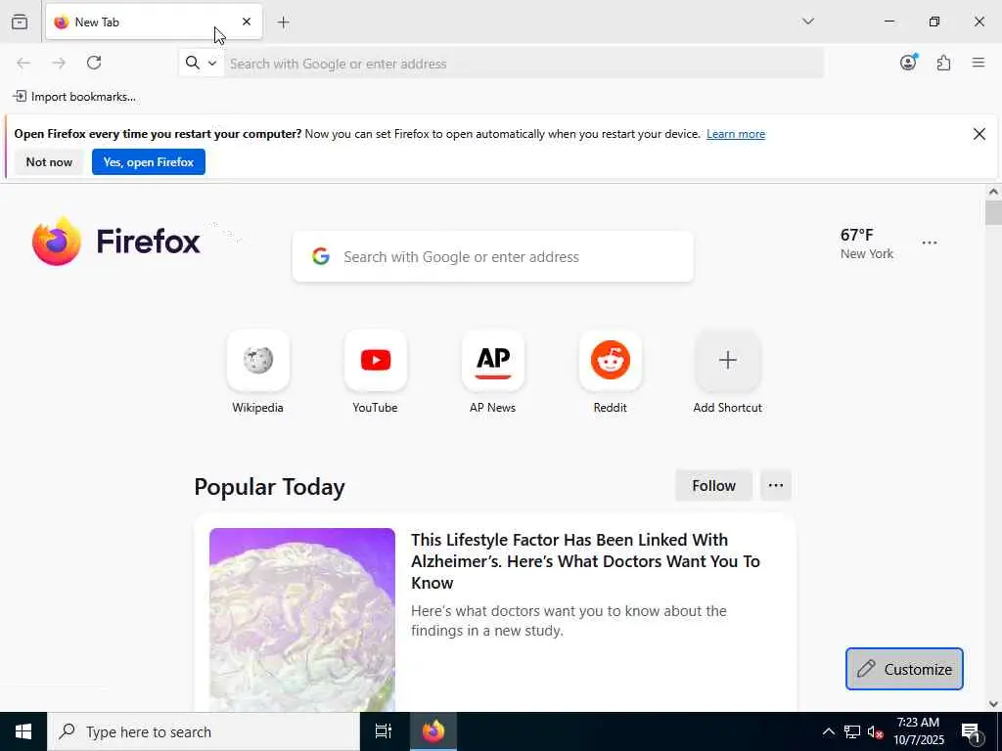Open the Firefox account icon
This screenshot has width=1002, height=751.
[x=908, y=63]
